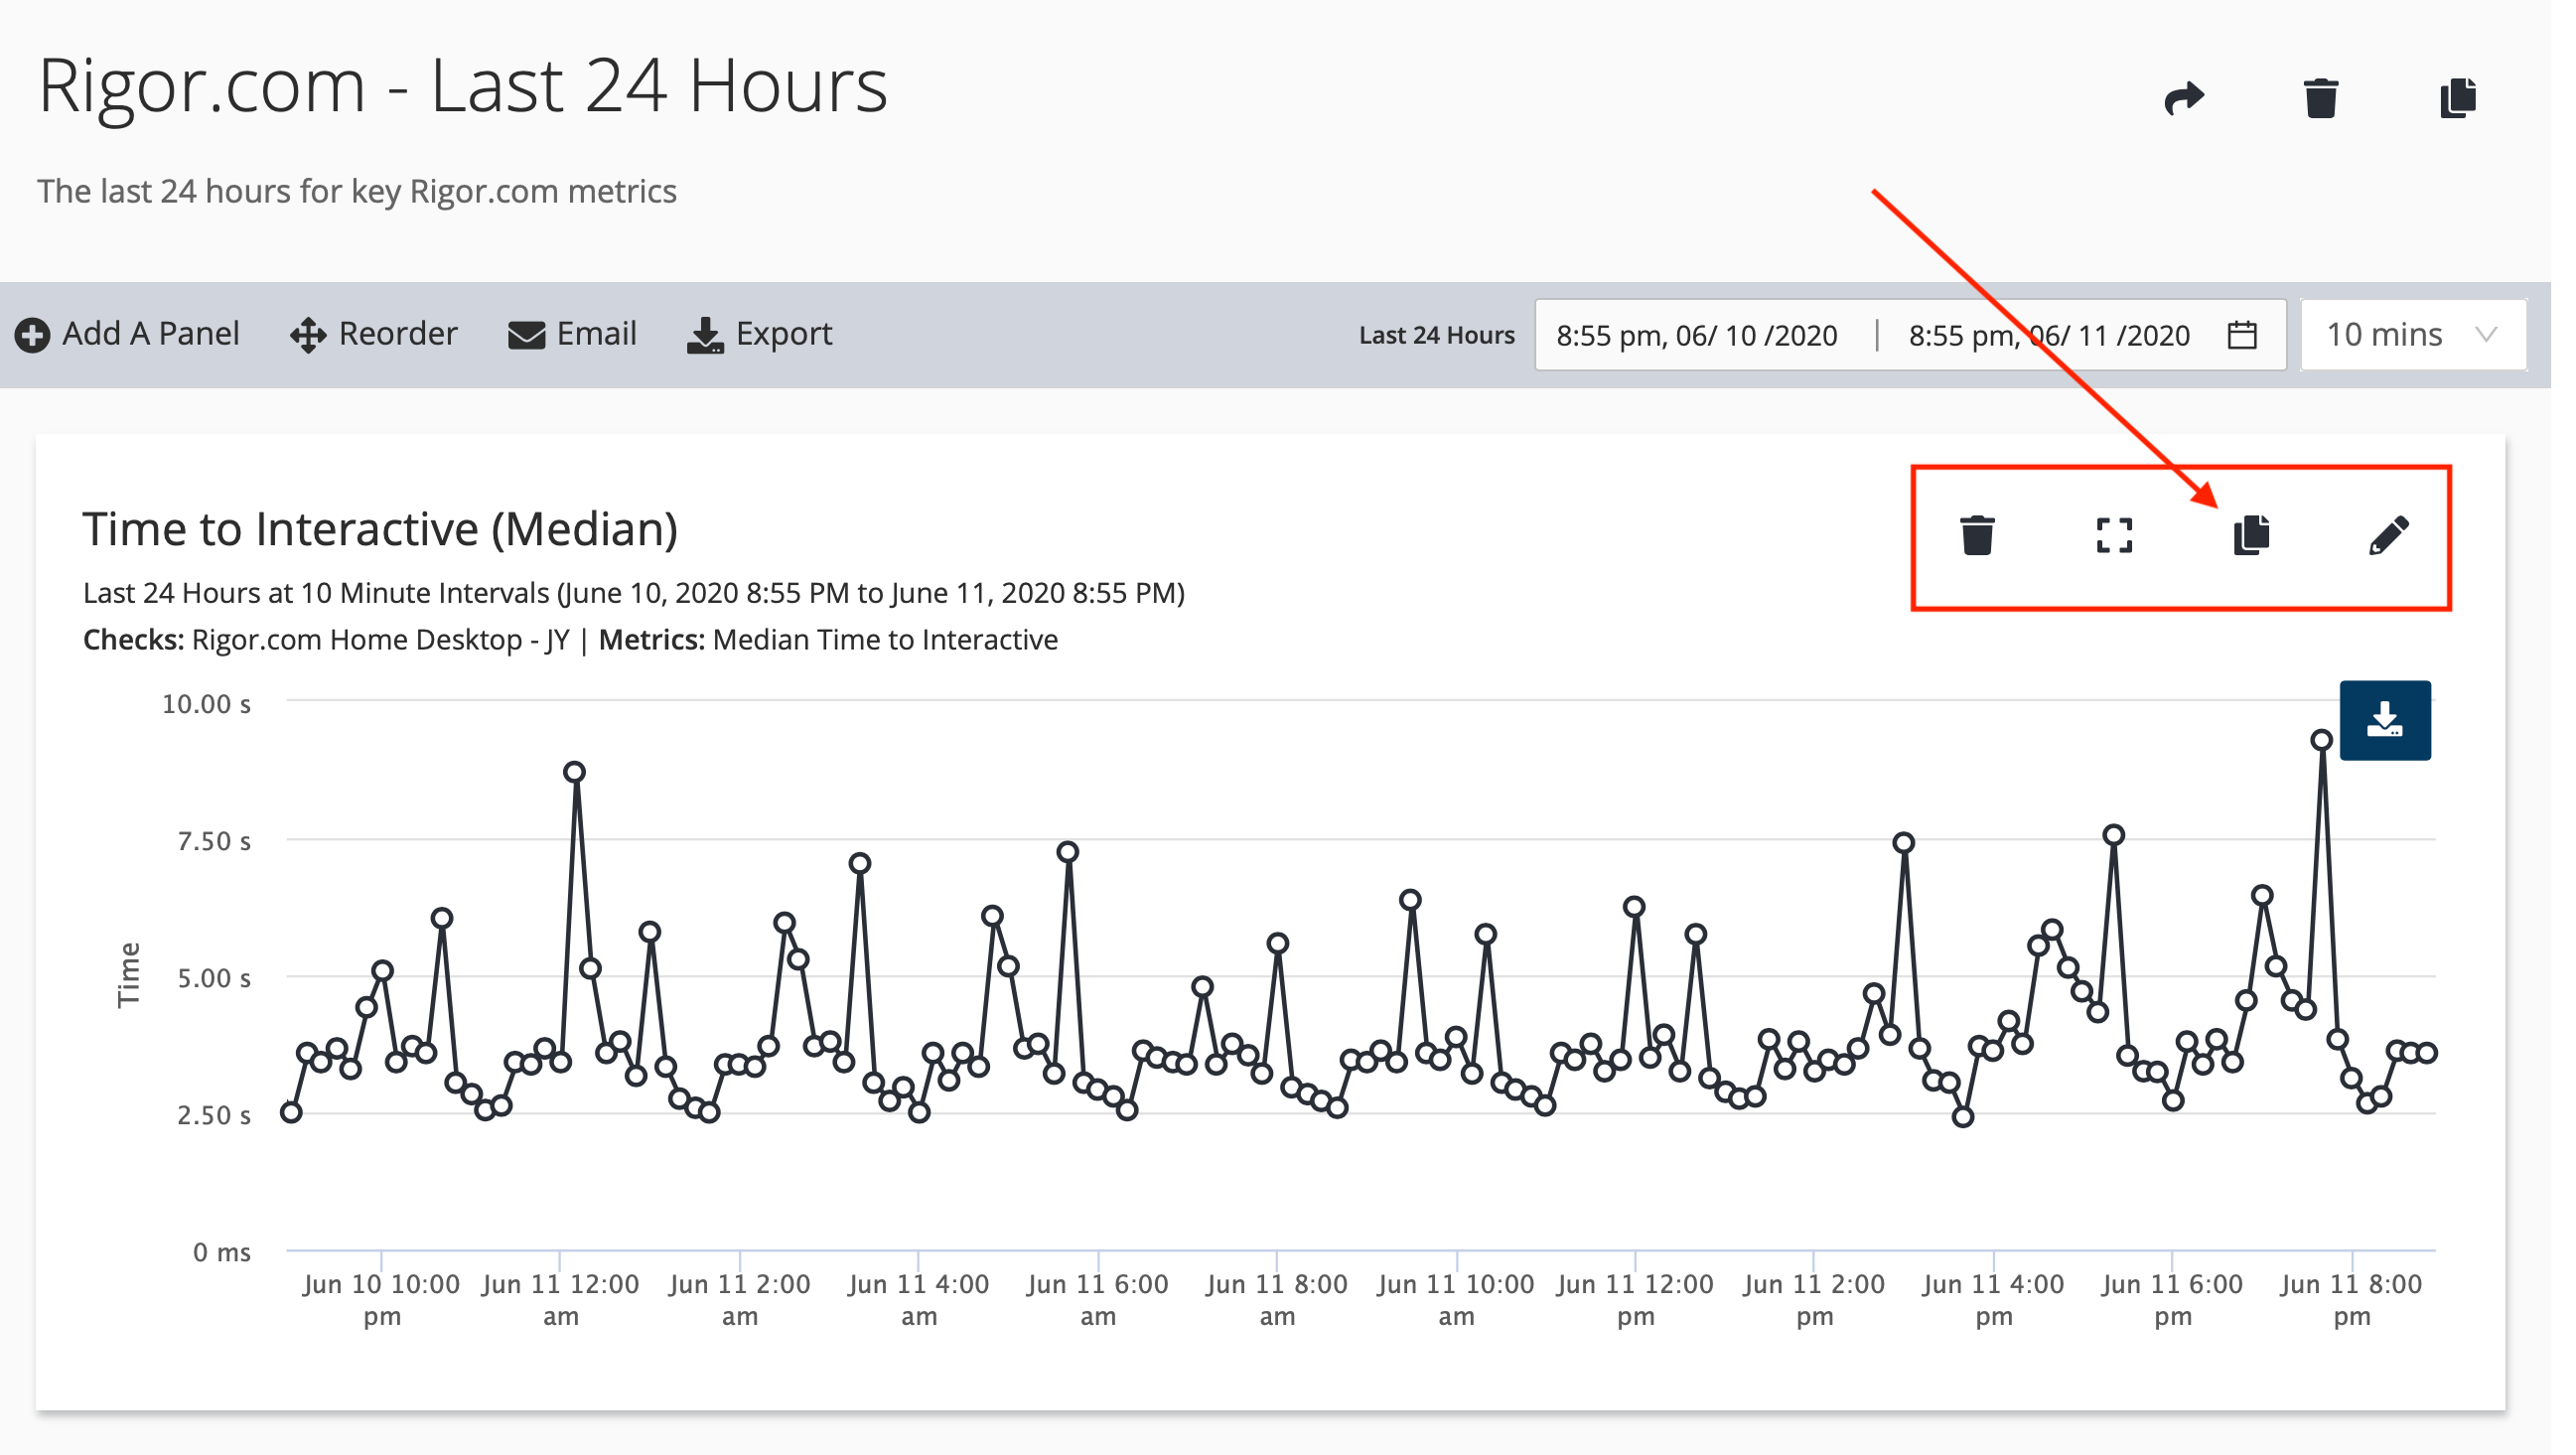Duplicate the dashboard using the top copy icon
This screenshot has height=1455, width=2576.
[2457, 98]
